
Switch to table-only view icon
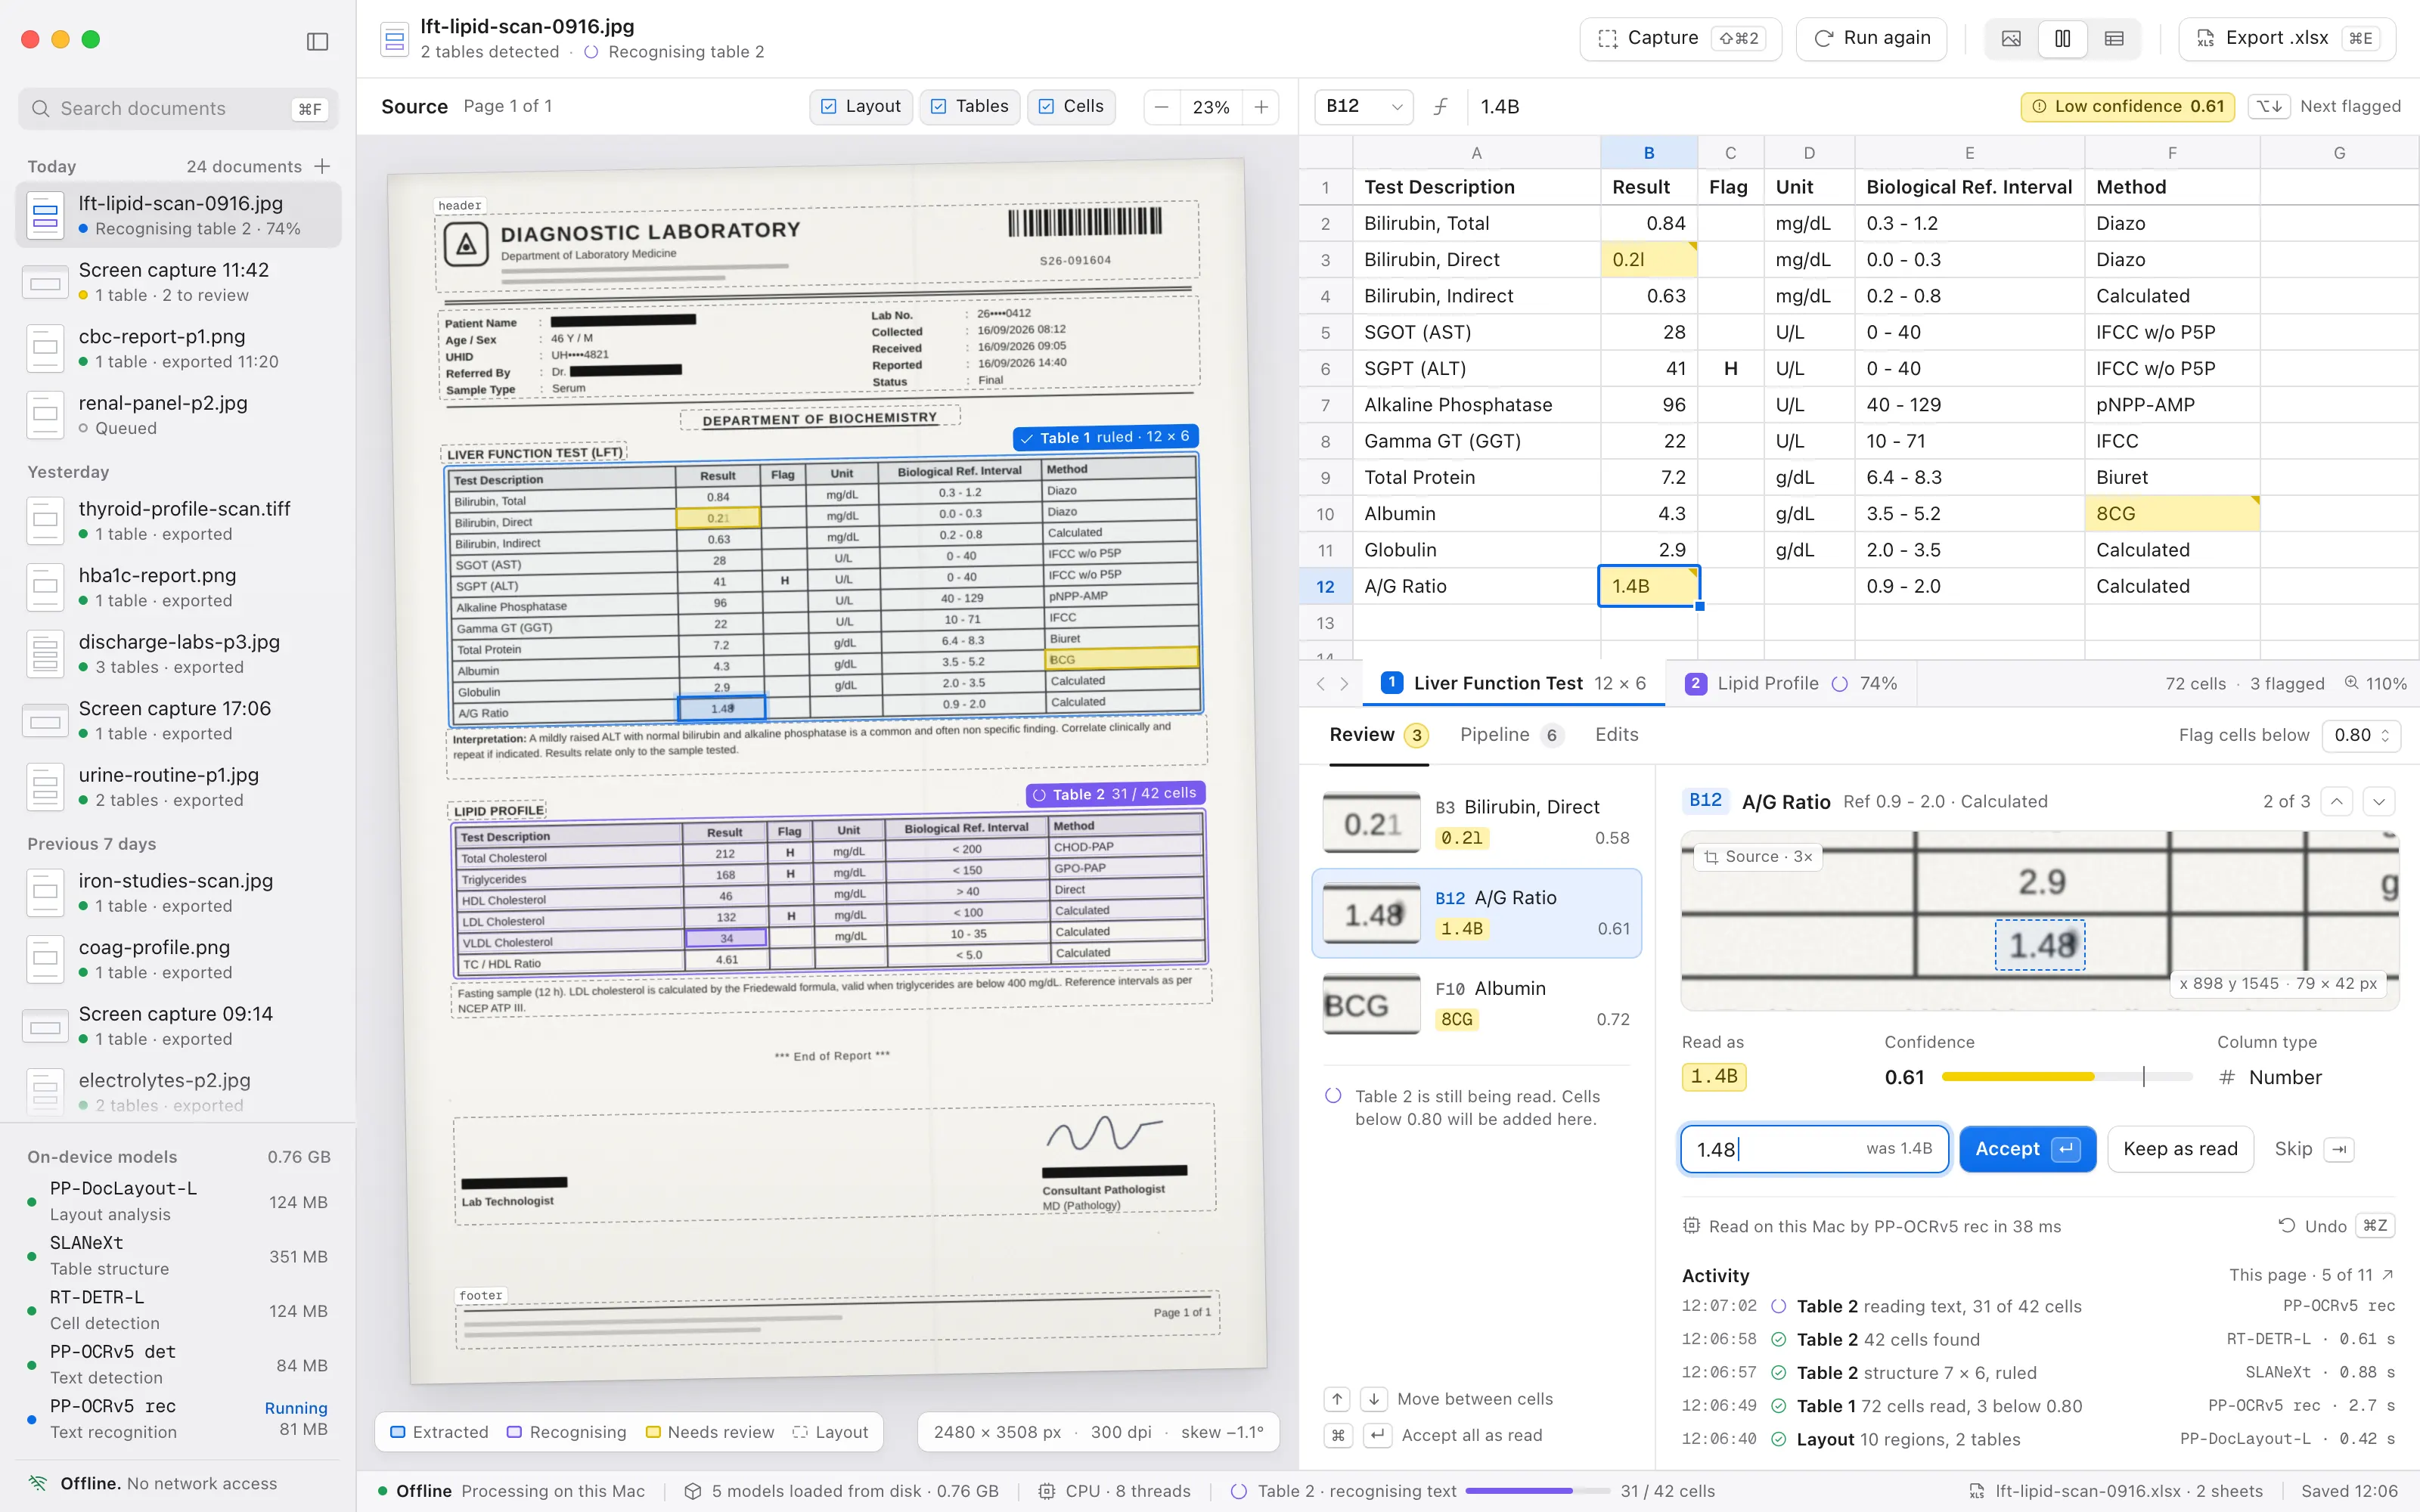2113,38
